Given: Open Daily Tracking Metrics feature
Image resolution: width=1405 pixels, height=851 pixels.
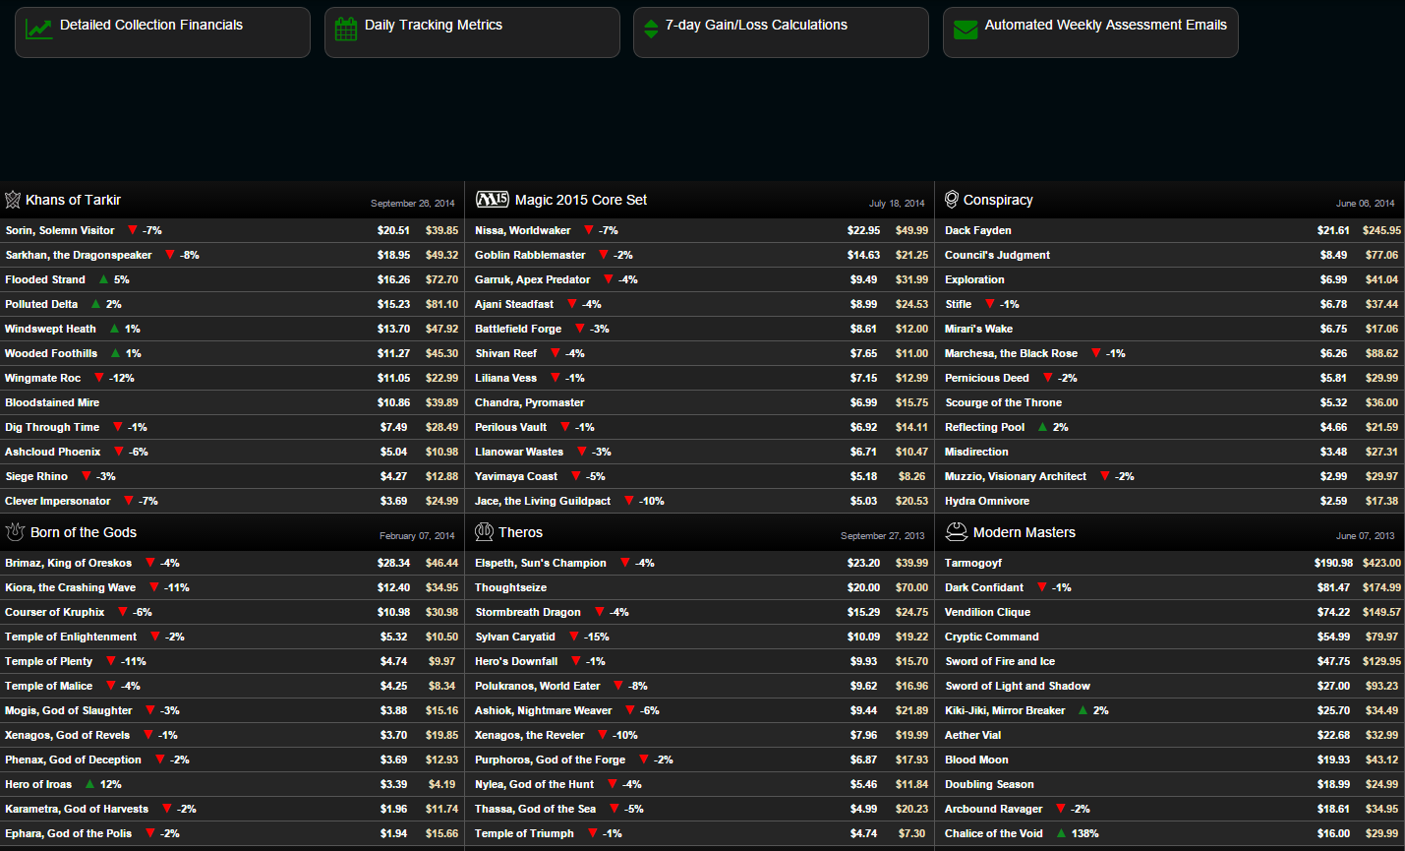Looking at the screenshot, I should (x=472, y=32).
